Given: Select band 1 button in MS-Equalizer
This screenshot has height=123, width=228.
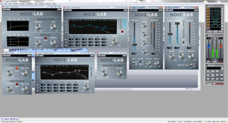Looking at the screenshot, I should tap(71, 36).
